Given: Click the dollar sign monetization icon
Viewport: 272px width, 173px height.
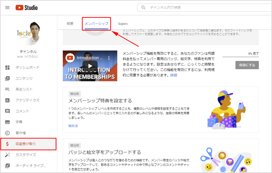Looking at the screenshot, I should coord(7,144).
